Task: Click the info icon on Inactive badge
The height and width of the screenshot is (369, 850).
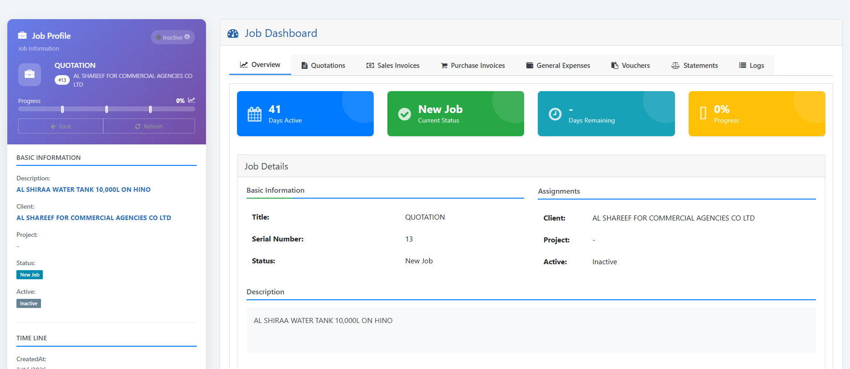Action: pyautogui.click(x=187, y=37)
